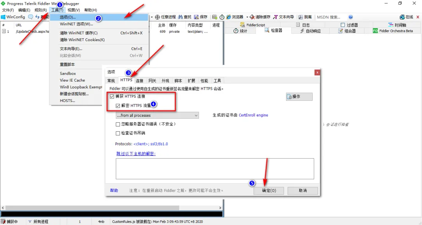422x225 pixels.
Task: Switch to the 扩展 tab in Options
Action: [x=191, y=81]
